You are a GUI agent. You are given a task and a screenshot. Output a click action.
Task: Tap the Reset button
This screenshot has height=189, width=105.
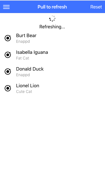coord(96,7)
